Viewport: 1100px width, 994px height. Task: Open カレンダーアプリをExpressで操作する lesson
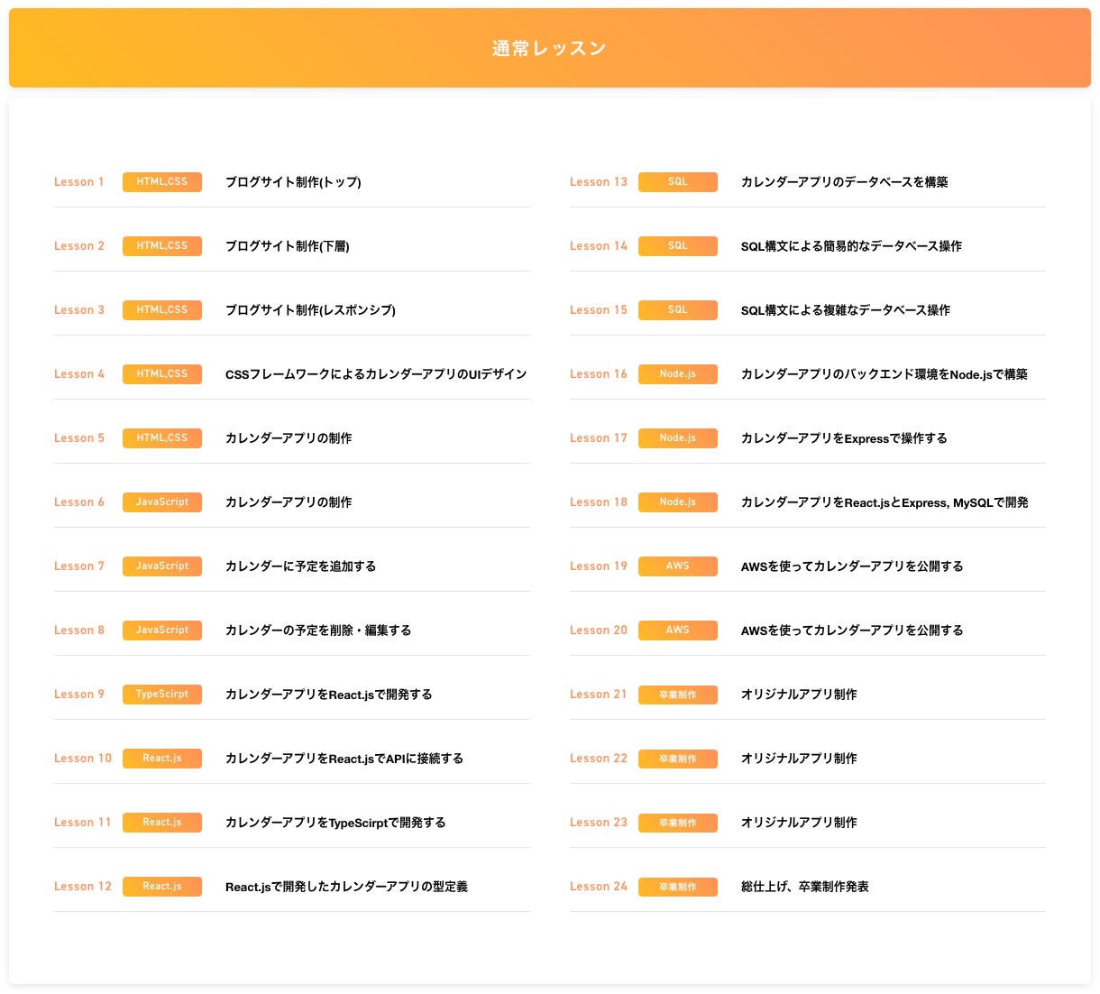click(844, 438)
